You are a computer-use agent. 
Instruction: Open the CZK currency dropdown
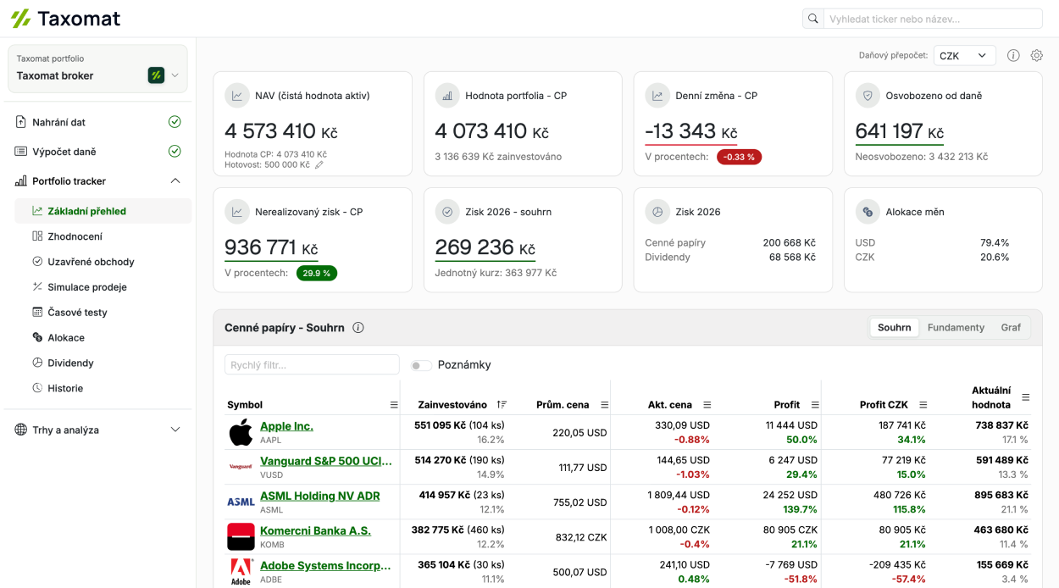(x=964, y=55)
